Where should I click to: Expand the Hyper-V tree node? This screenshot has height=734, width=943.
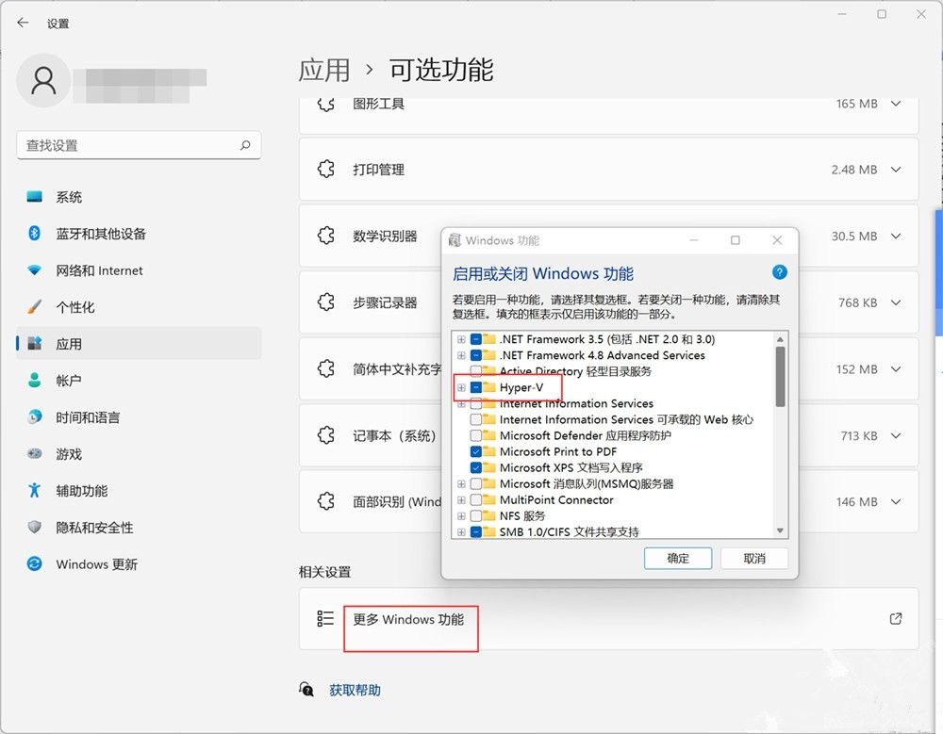tap(461, 387)
